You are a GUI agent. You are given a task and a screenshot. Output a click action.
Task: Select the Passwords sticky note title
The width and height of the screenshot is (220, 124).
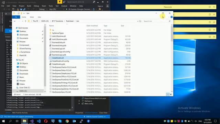168,7
